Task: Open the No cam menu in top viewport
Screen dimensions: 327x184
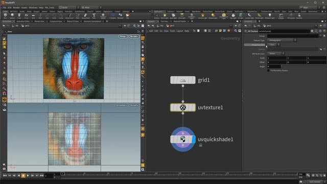Action: pyautogui.click(x=134, y=36)
